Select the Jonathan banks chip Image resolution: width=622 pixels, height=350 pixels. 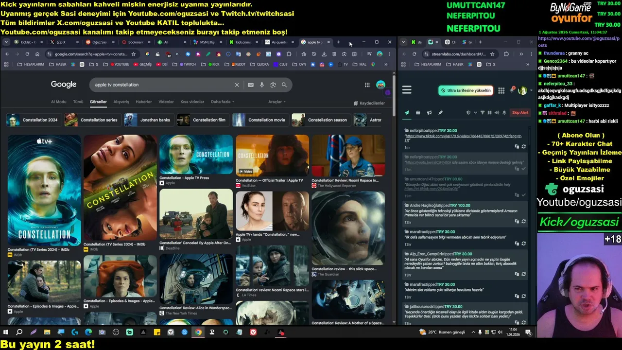pyautogui.click(x=148, y=120)
